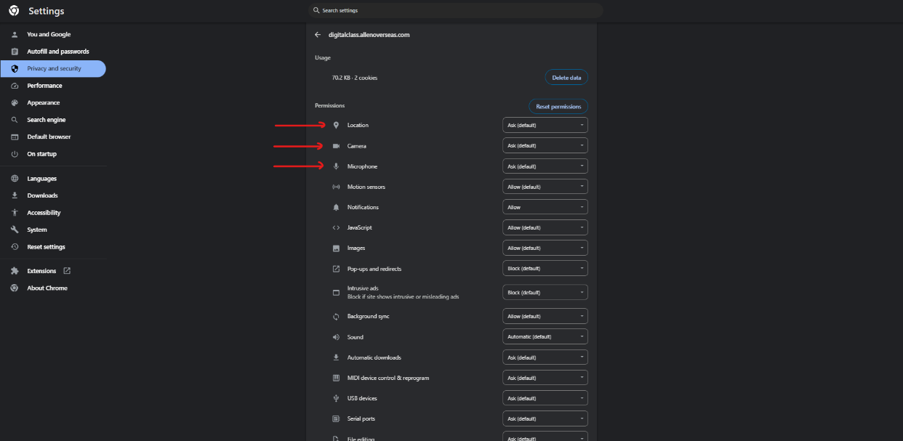Click the Search settings field
This screenshot has height=441, width=903.
455,10
